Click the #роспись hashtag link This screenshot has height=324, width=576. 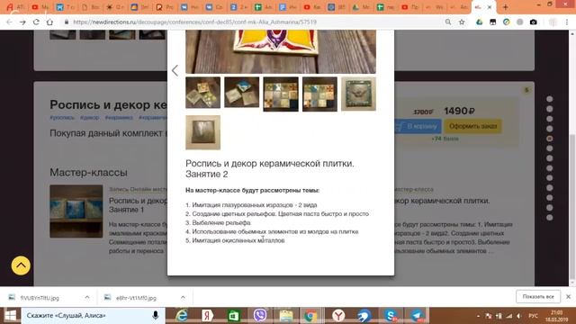[62, 118]
